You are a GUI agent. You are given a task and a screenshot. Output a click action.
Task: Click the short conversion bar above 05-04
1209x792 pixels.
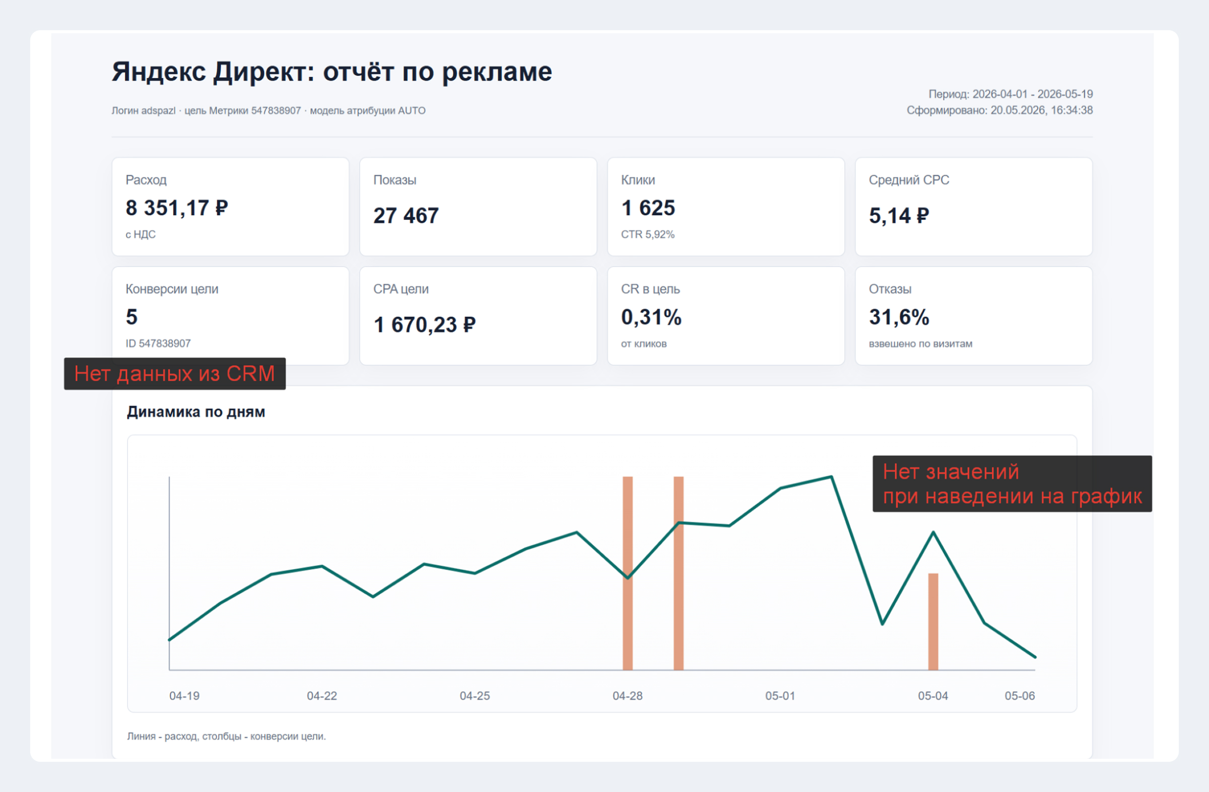(x=933, y=622)
